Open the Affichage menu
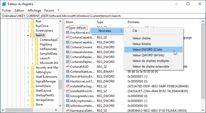Image resolution: width=206 pixels, height=113 pixels. point(34,11)
